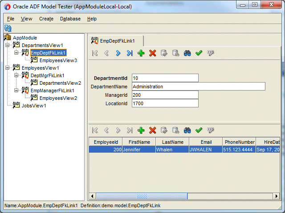Image resolution: width=285 pixels, height=213 pixels.
Task: Go to next record in upper toolbar
Action: click(118, 53)
